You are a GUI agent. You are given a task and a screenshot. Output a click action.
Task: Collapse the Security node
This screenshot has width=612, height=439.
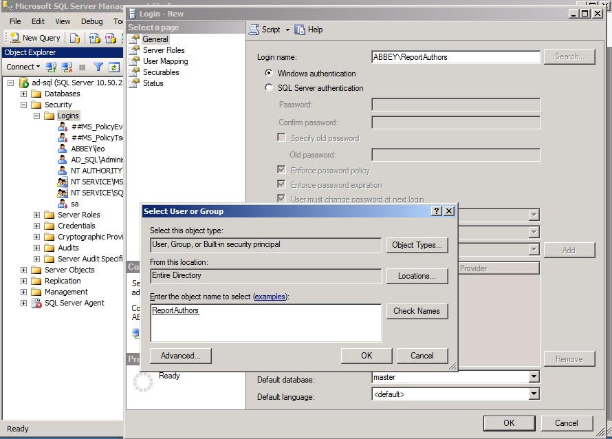click(x=24, y=105)
